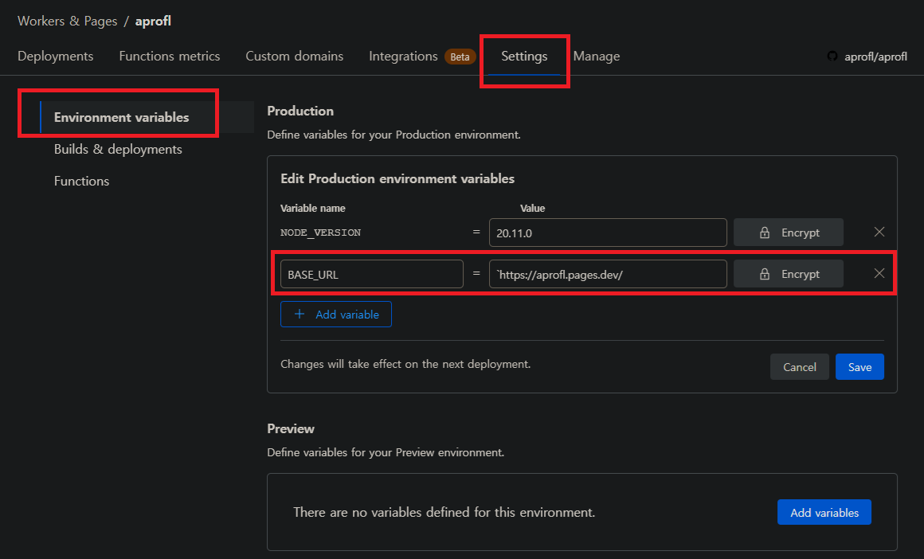924x559 pixels.
Task: Click the BASE_URL value input field
Action: 607,274
